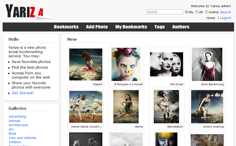Open the yellow-haired face thumbnail in third row

(166, 139)
